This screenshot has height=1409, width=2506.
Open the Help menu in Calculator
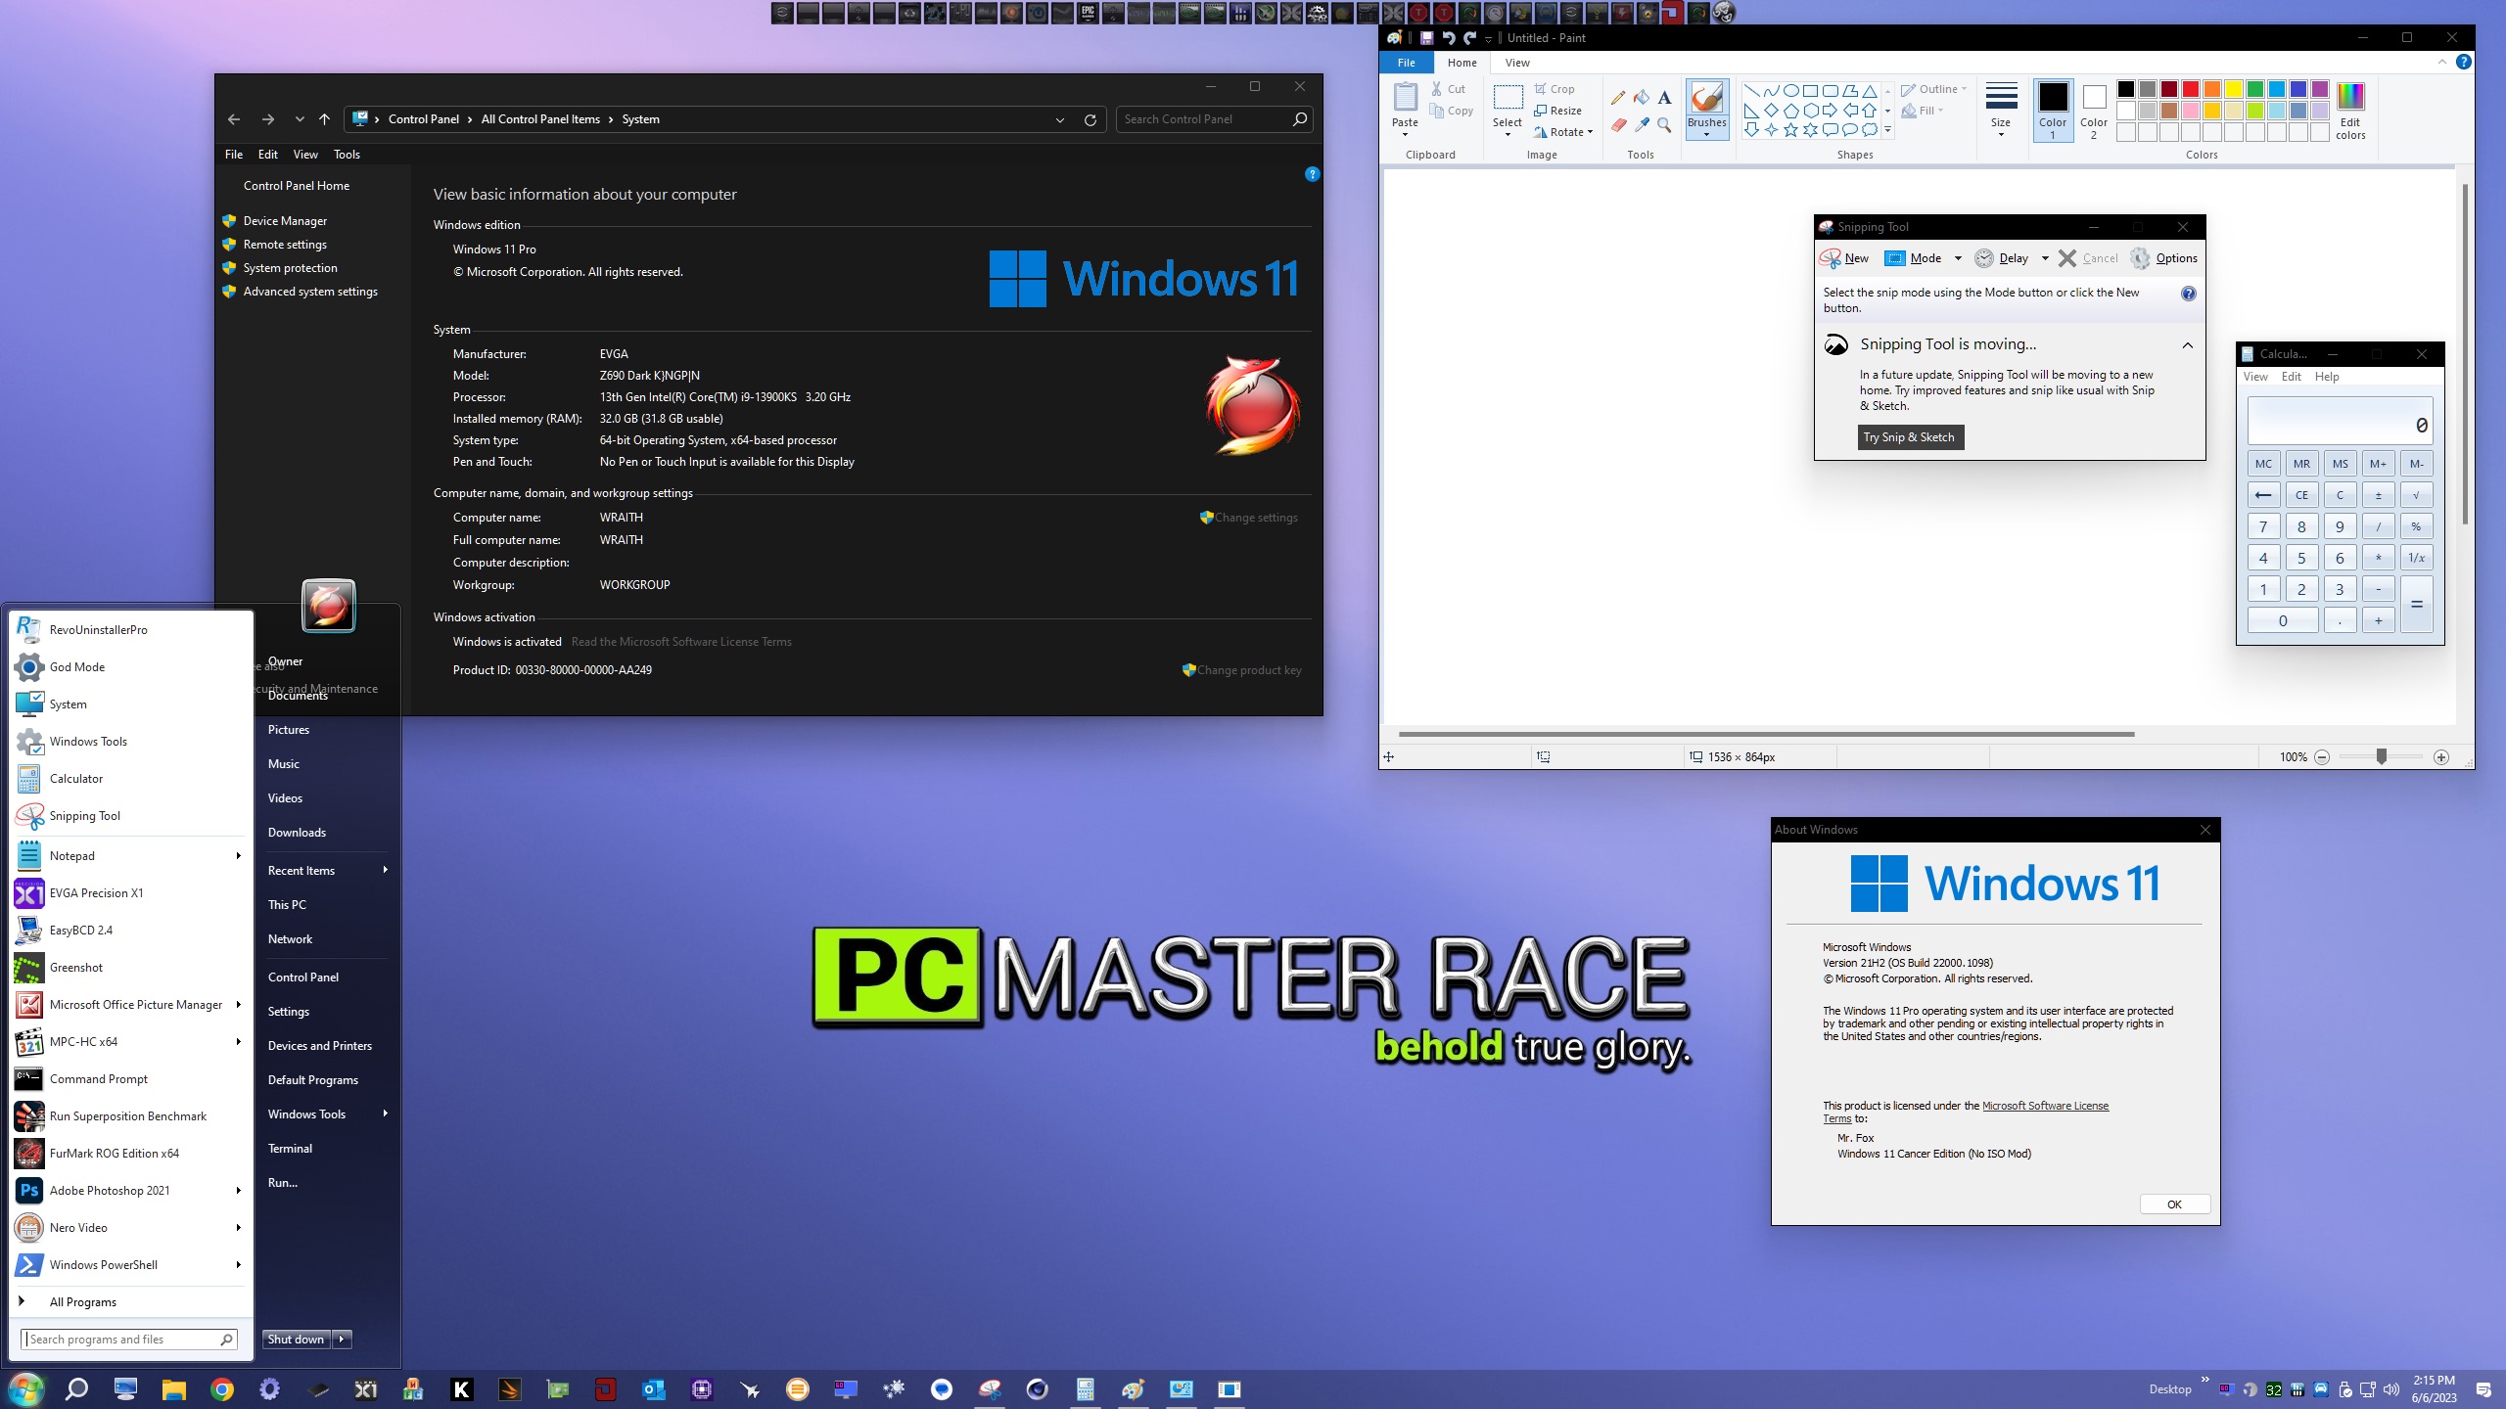pyautogui.click(x=2327, y=377)
